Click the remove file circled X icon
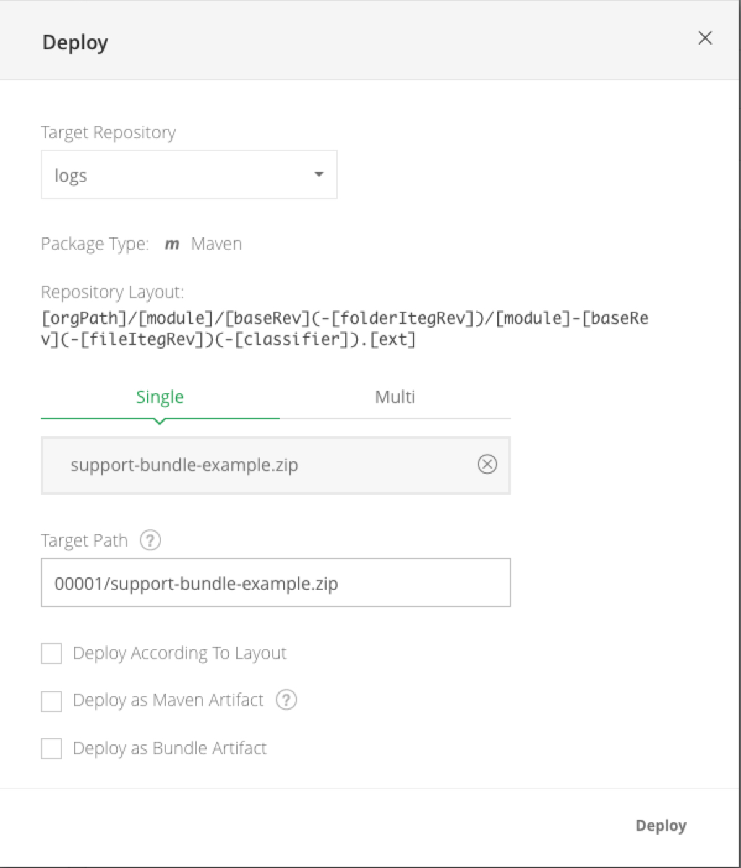741x868 pixels. pos(487,464)
